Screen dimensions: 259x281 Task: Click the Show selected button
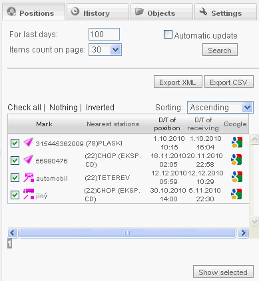[x=223, y=272]
